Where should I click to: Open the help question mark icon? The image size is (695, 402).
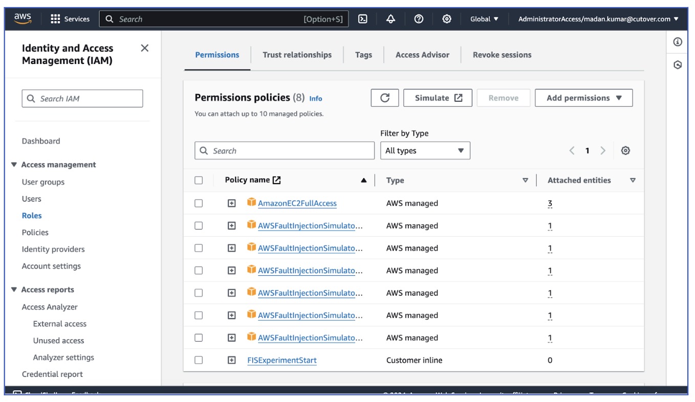(x=419, y=19)
